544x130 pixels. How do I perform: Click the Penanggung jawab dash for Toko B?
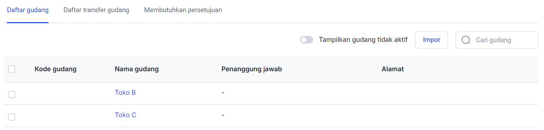coord(223,92)
